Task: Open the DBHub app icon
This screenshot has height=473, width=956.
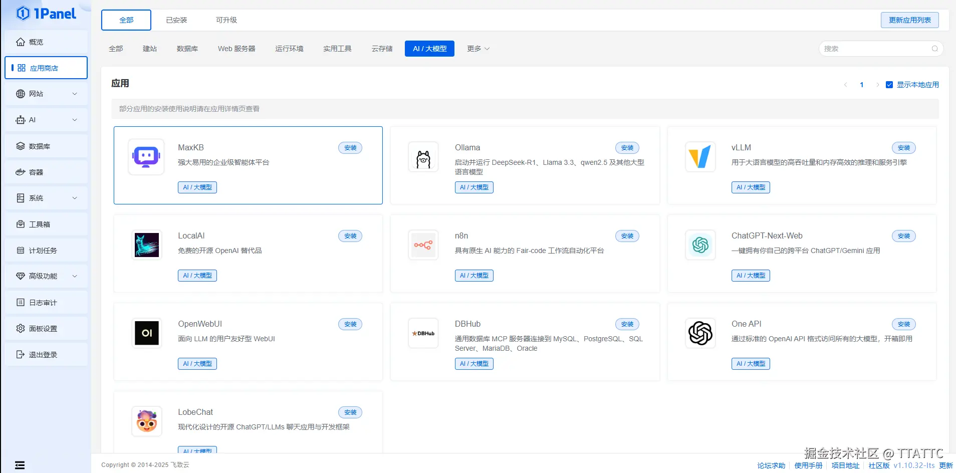Action: tap(423, 333)
